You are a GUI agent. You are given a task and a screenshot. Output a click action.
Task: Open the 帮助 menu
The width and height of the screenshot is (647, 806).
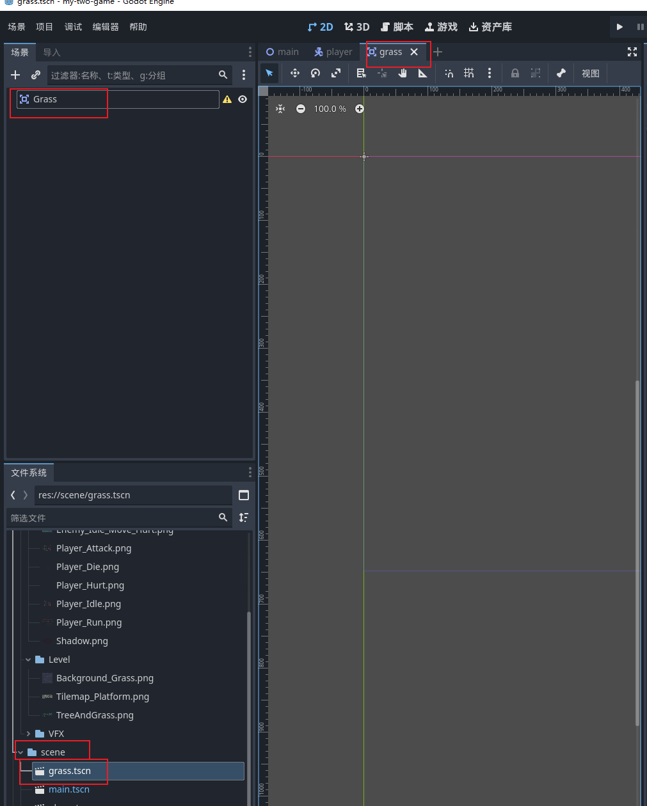tap(138, 27)
